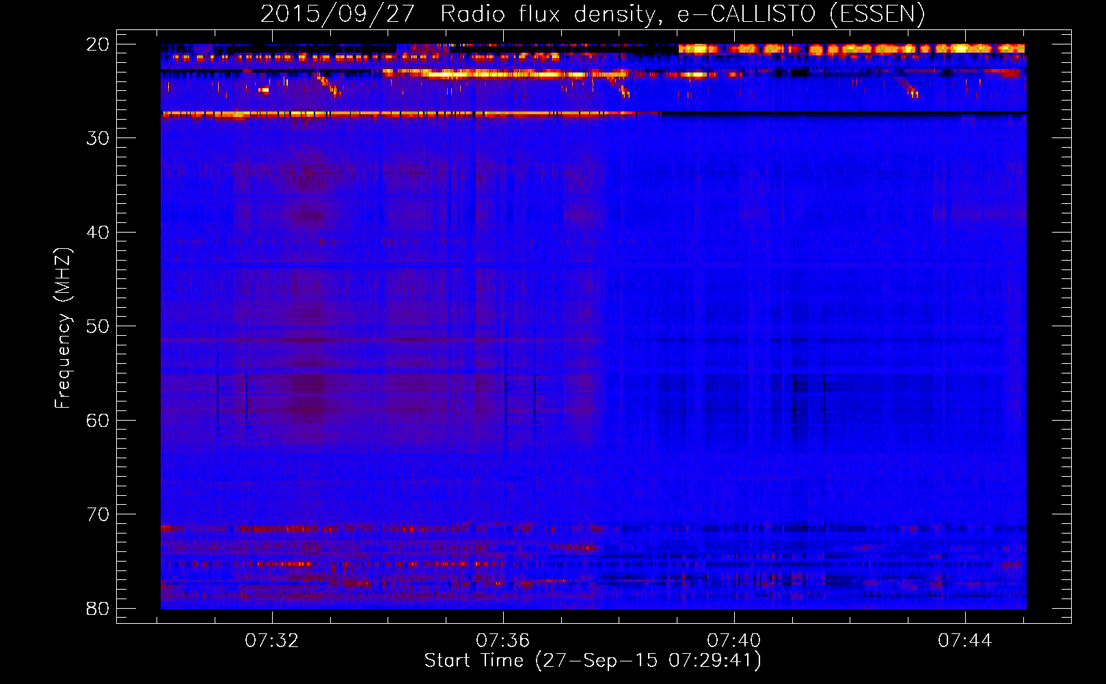Image resolution: width=1106 pixels, height=684 pixels.
Task: Click the 80 frequency tick label
Action: (x=98, y=608)
